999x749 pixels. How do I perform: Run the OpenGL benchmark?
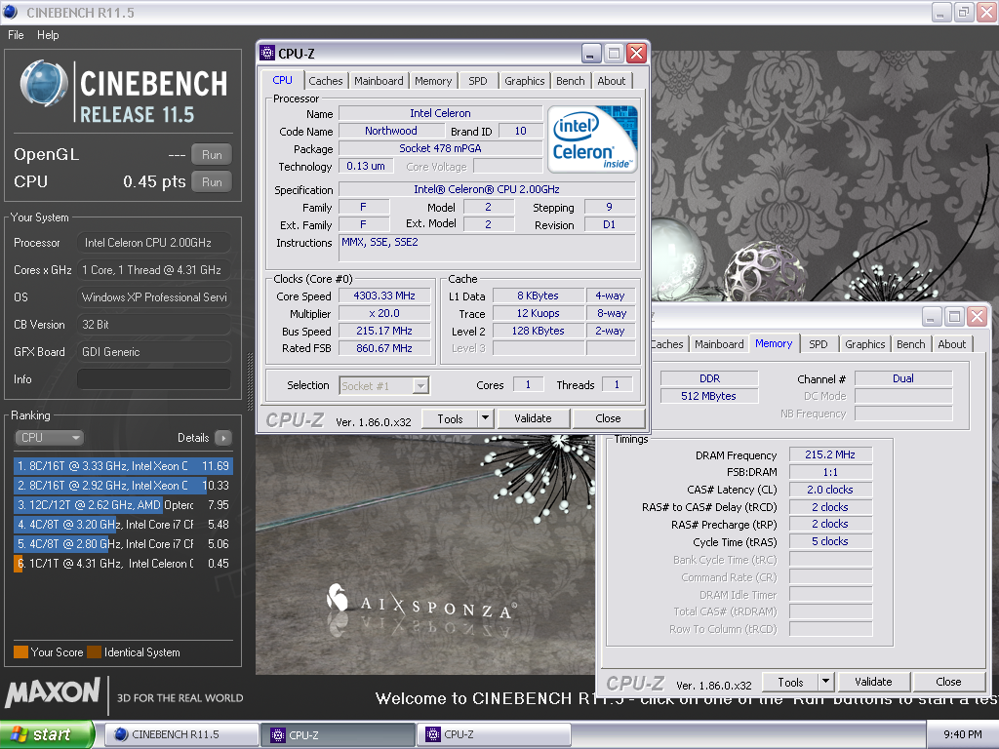click(x=212, y=155)
